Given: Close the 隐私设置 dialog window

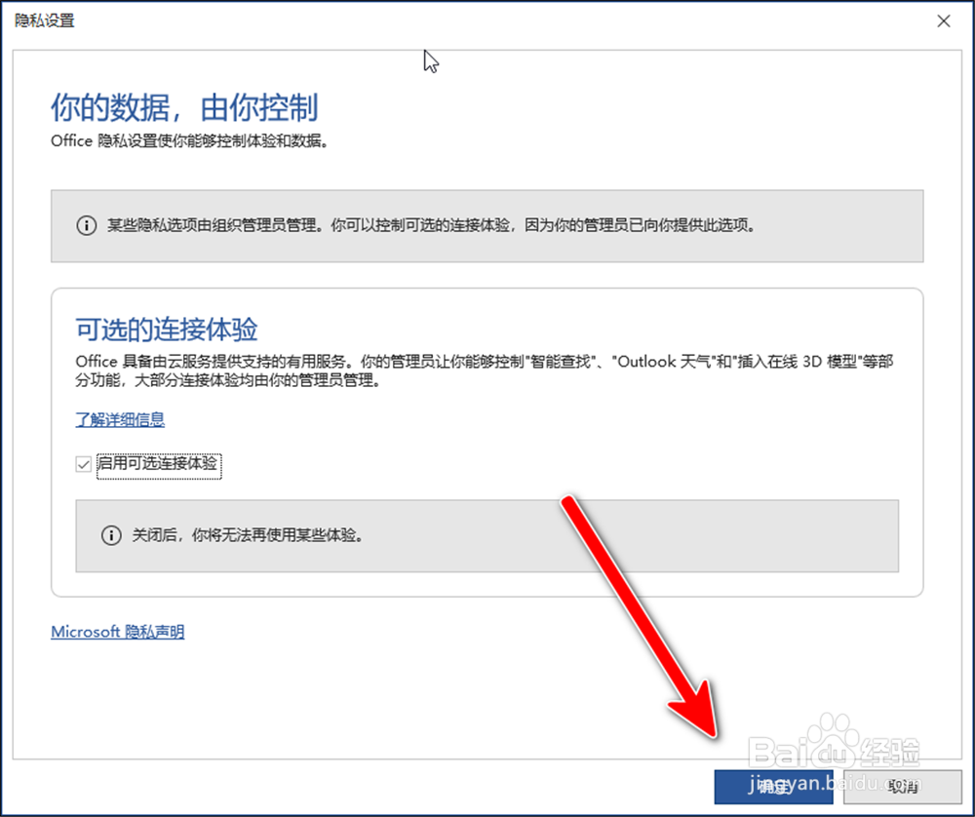Looking at the screenshot, I should (943, 21).
